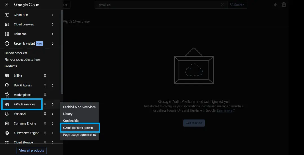Image resolution: width=304 pixels, height=155 pixels.
Task: Click the navigation menu scrollbar
Action: (x=62, y=51)
